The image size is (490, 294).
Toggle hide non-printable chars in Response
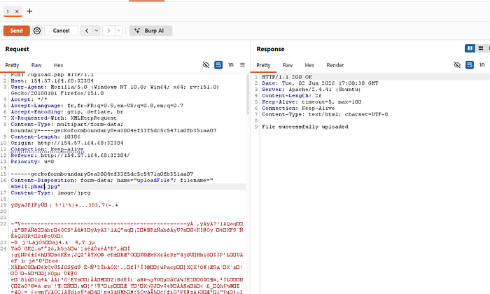click(x=457, y=65)
